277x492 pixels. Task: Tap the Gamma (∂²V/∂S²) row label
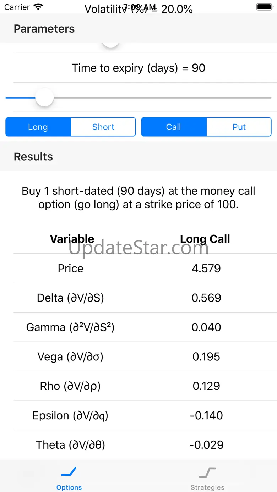coord(70,327)
